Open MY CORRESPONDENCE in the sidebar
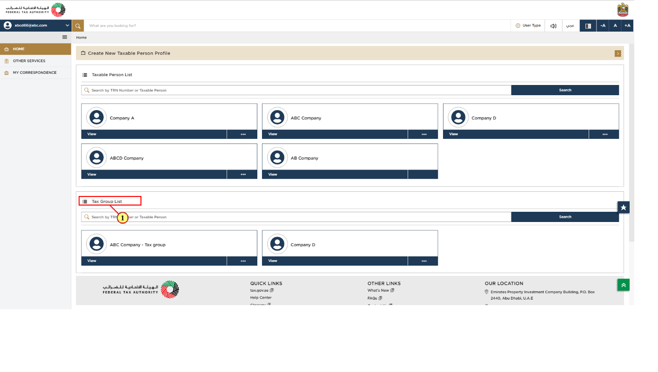 pos(35,72)
